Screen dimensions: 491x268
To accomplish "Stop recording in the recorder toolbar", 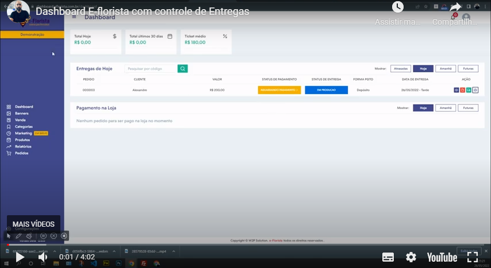I will tap(64, 236).
